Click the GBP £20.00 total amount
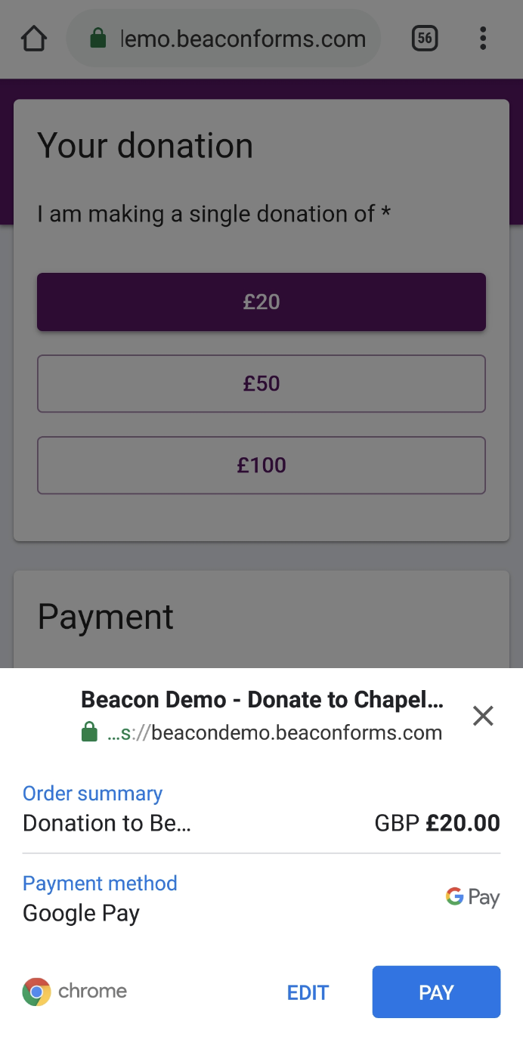Image resolution: width=523 pixels, height=1040 pixels. [x=437, y=823]
